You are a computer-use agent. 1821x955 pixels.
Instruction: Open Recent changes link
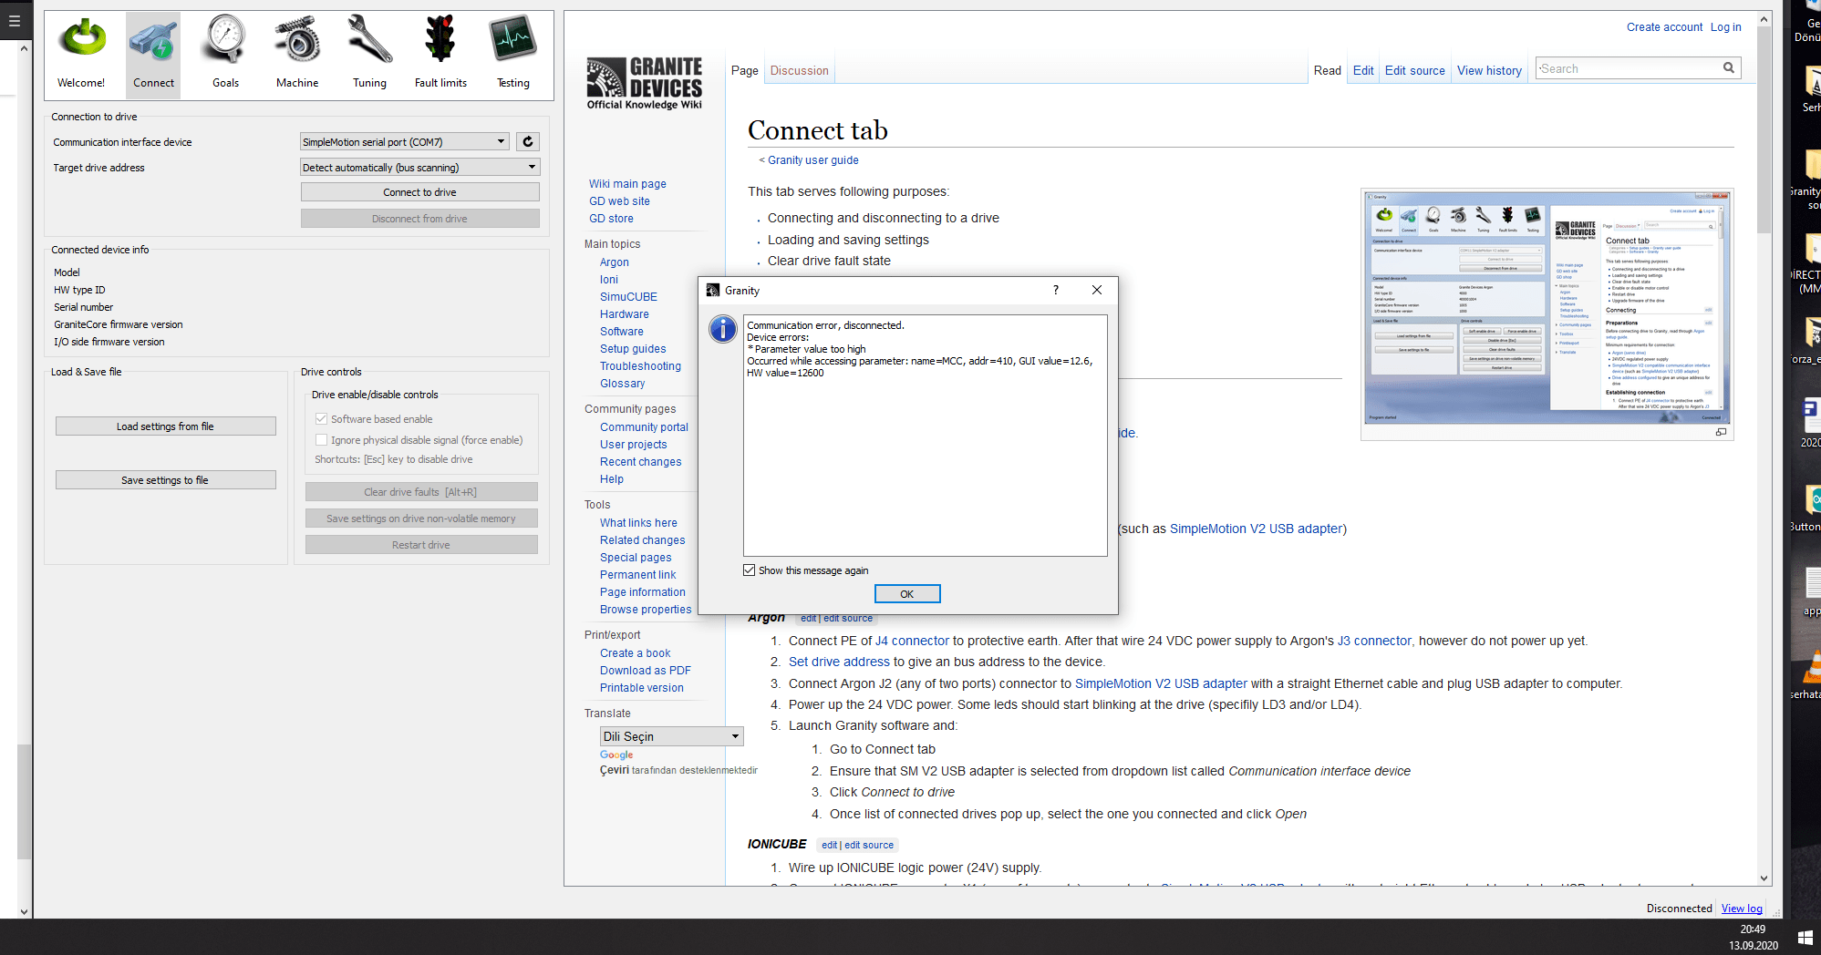point(640,462)
